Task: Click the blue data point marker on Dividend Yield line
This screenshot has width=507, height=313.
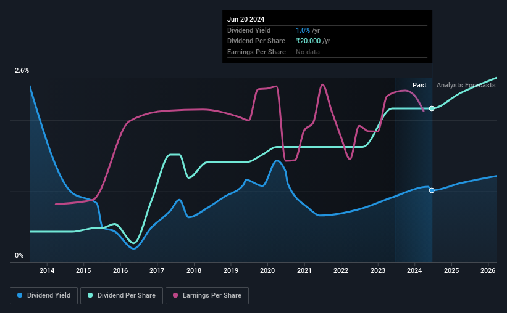Action: (x=432, y=190)
